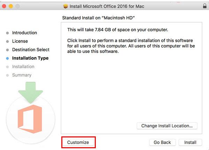This screenshot has width=209, height=150.
Task: Select the Destination Select step
Action: click(x=31, y=50)
